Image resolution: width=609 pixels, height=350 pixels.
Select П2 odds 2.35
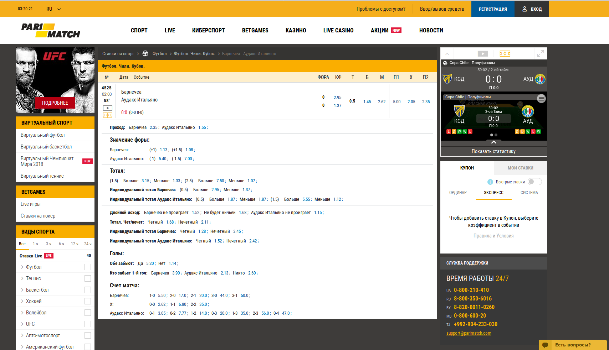[x=426, y=102]
